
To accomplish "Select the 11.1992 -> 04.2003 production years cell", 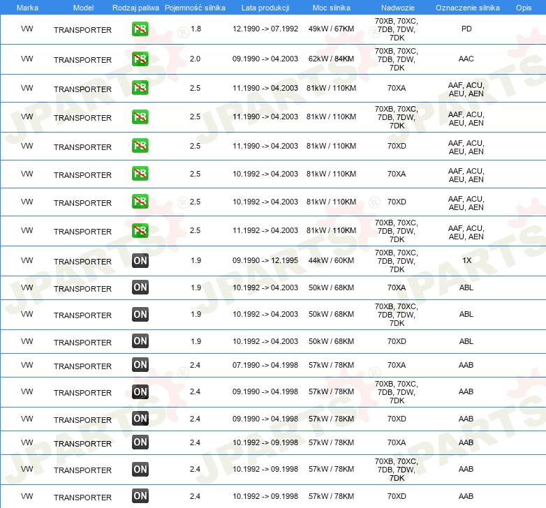I will [x=265, y=230].
